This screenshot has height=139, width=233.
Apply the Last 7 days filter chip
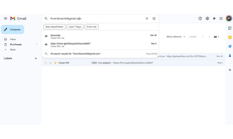(75, 27)
